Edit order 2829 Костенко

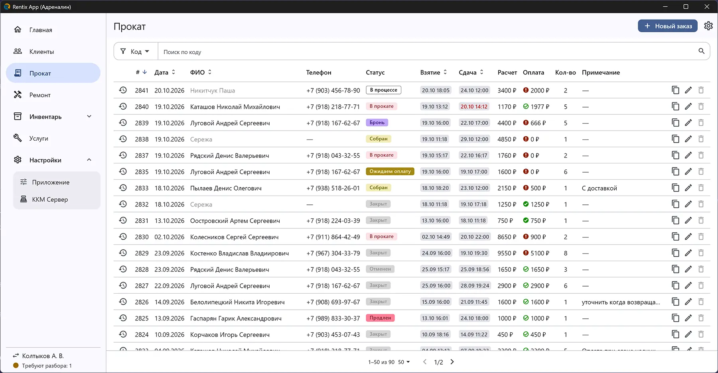coord(688,253)
